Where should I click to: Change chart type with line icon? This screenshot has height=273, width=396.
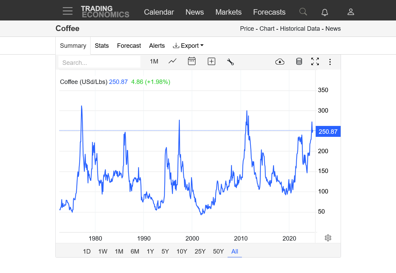(173, 61)
